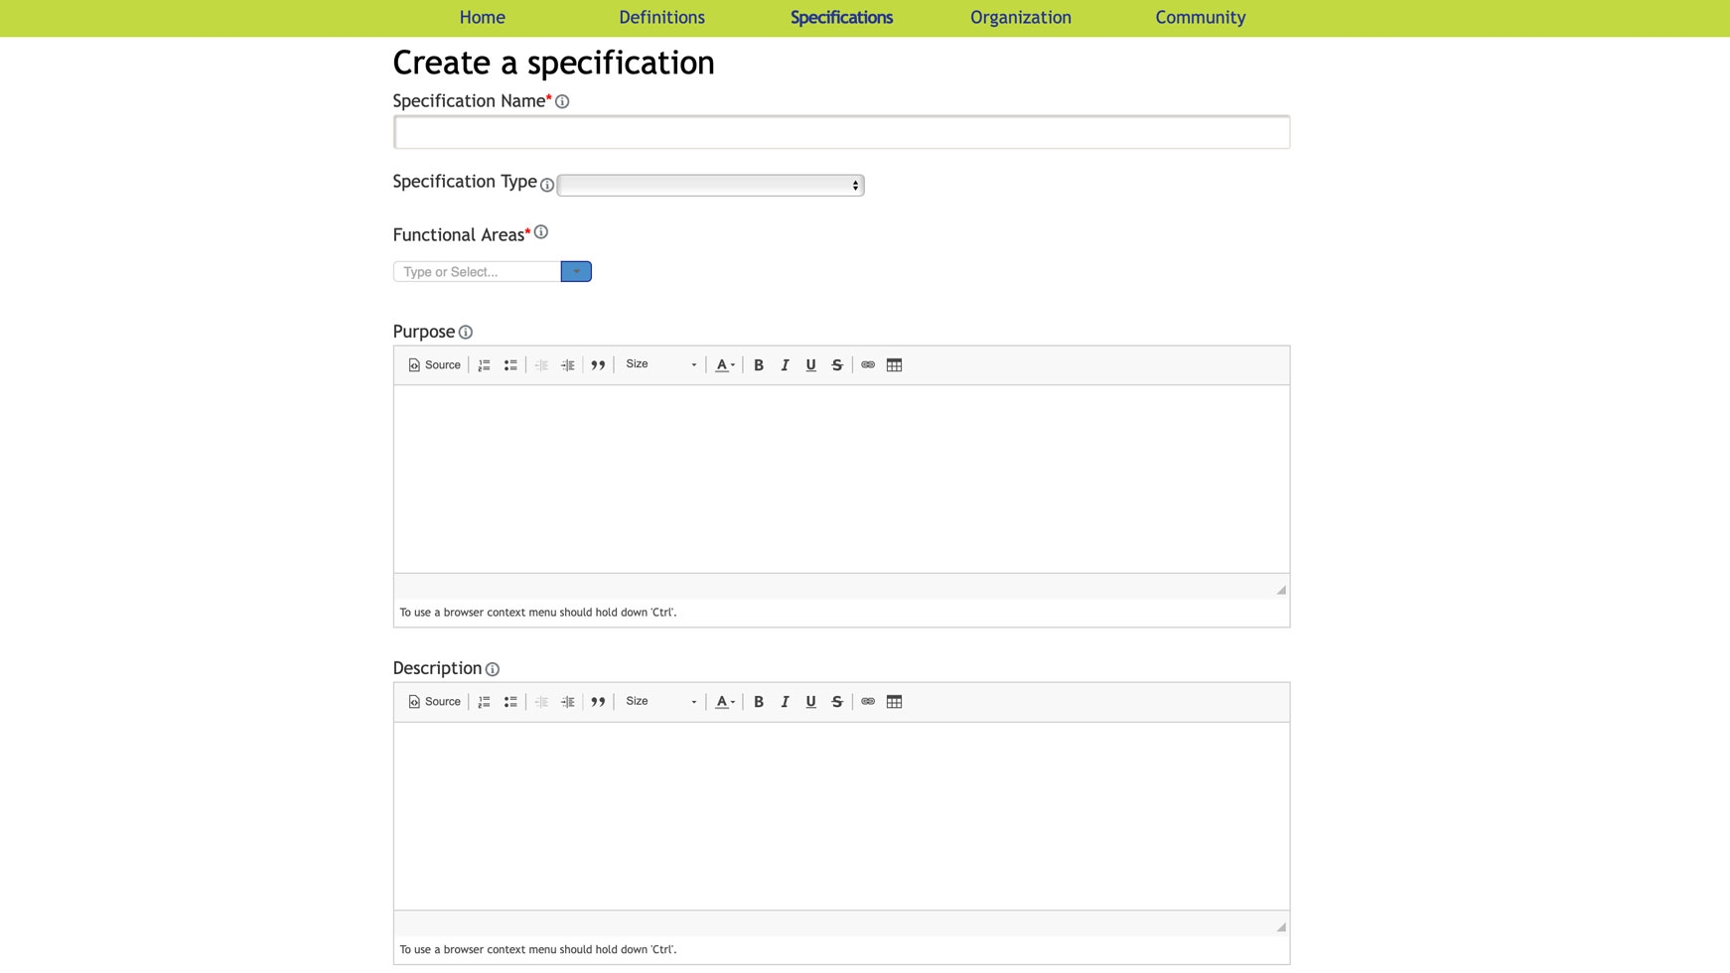Insert numbered list in Purpose editor
This screenshot has height=973, width=1730.
pos(485,365)
